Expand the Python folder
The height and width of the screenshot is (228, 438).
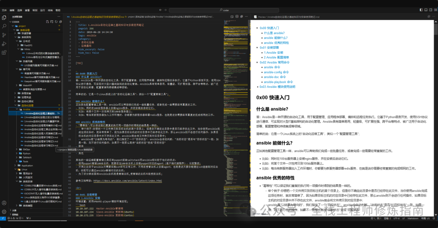pyautogui.click(x=17, y=153)
